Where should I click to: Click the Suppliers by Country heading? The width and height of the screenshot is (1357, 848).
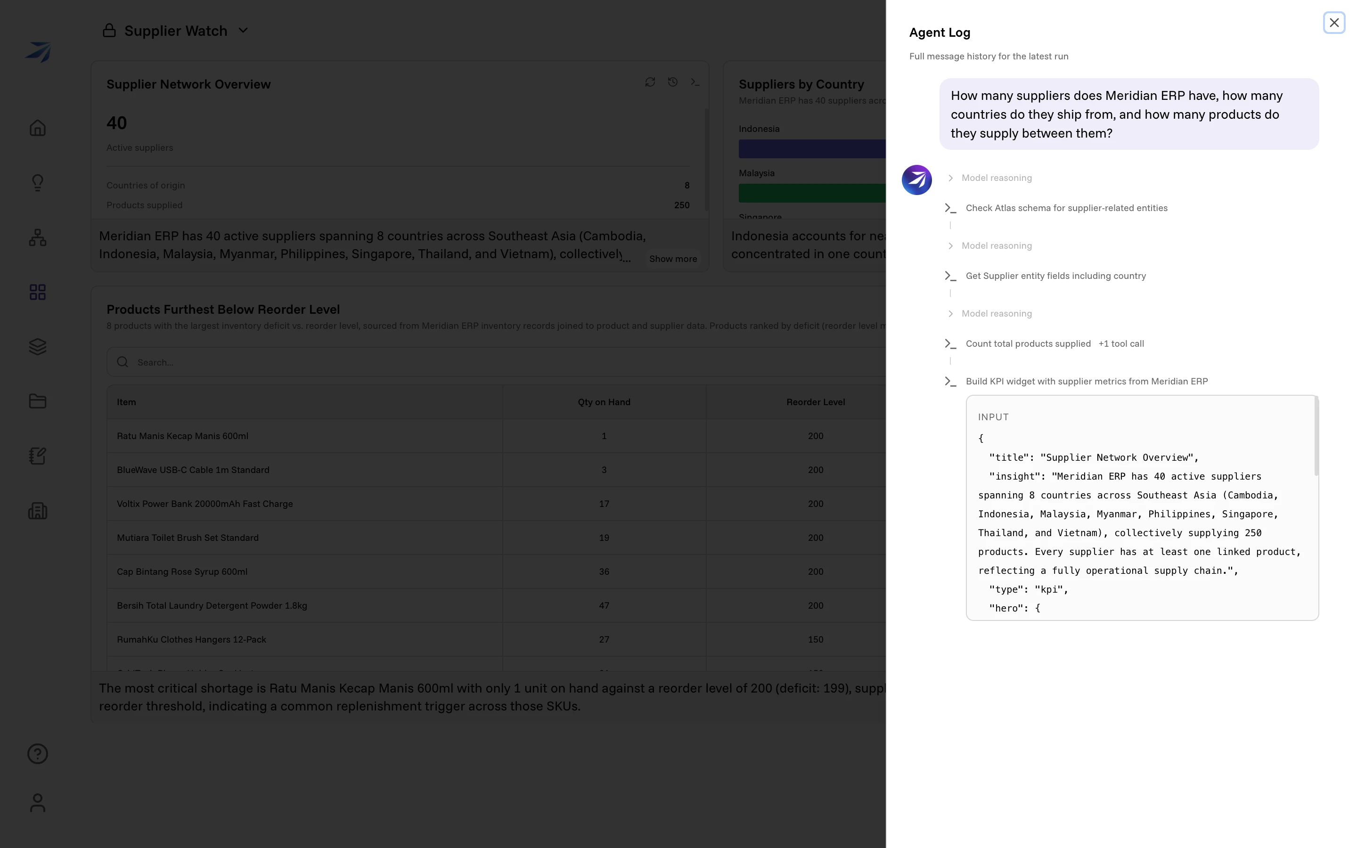point(801,84)
